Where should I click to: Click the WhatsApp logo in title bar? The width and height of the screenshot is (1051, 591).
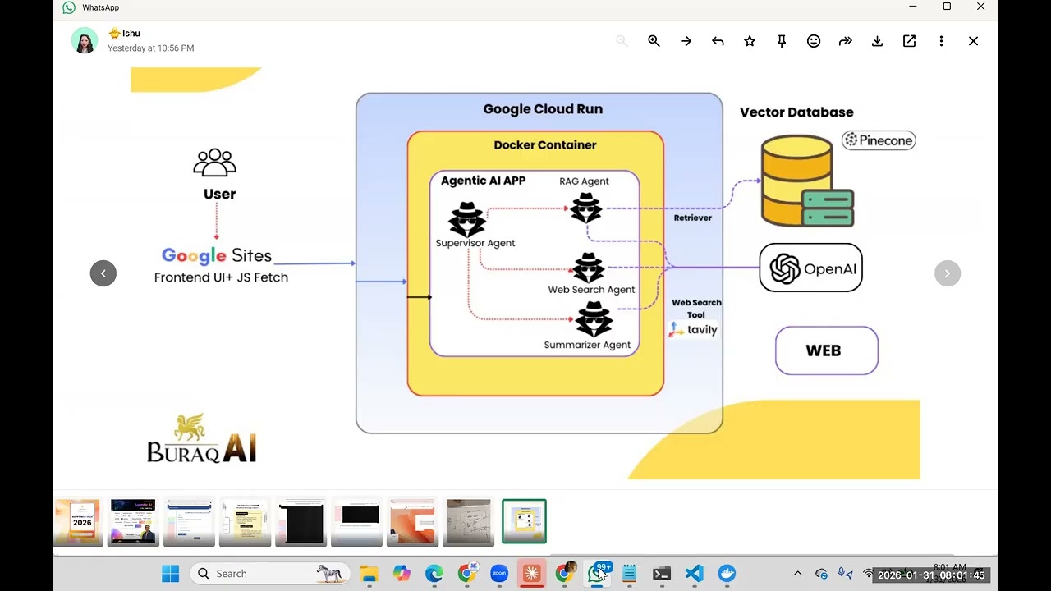69,7
